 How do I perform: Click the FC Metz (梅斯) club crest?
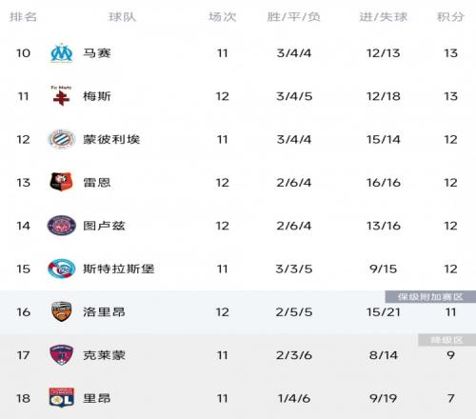click(x=61, y=96)
